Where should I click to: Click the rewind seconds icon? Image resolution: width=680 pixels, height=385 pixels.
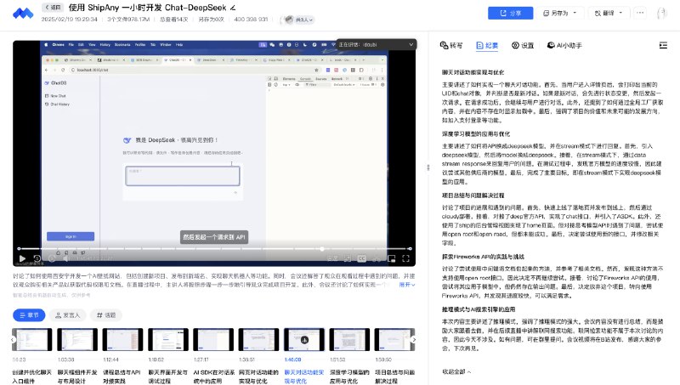(37, 258)
